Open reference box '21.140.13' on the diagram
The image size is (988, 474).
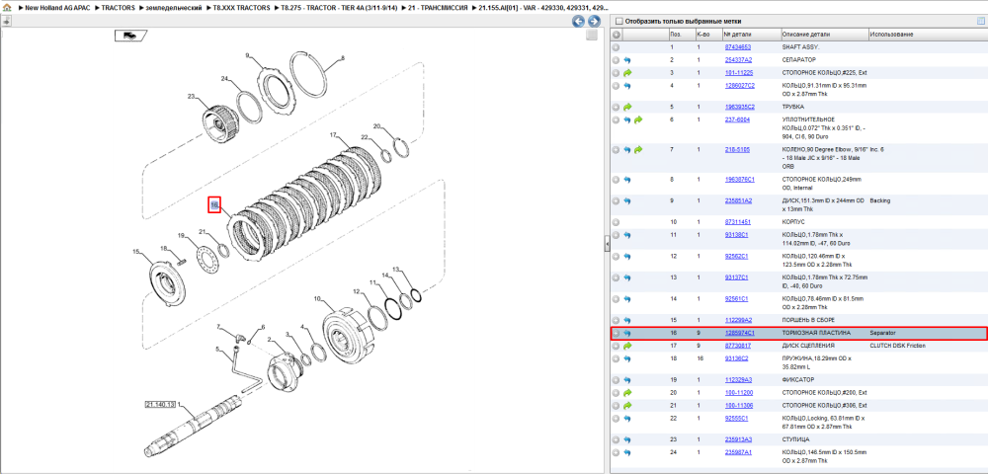160,404
